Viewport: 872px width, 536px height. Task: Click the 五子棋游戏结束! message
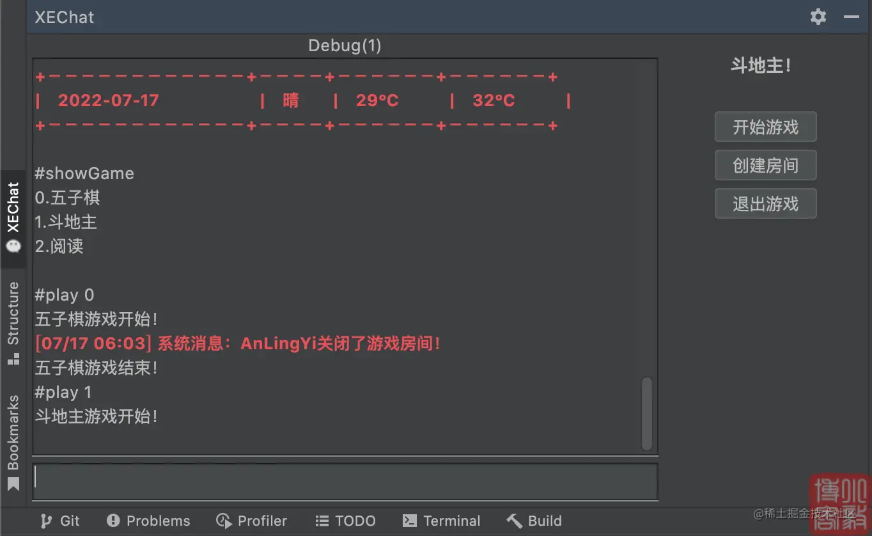pos(97,368)
